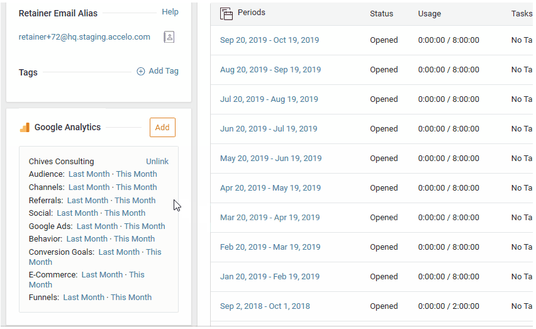Viewport: 536px width, 329px height.
Task: Click the Usage column header
Action: (x=429, y=14)
